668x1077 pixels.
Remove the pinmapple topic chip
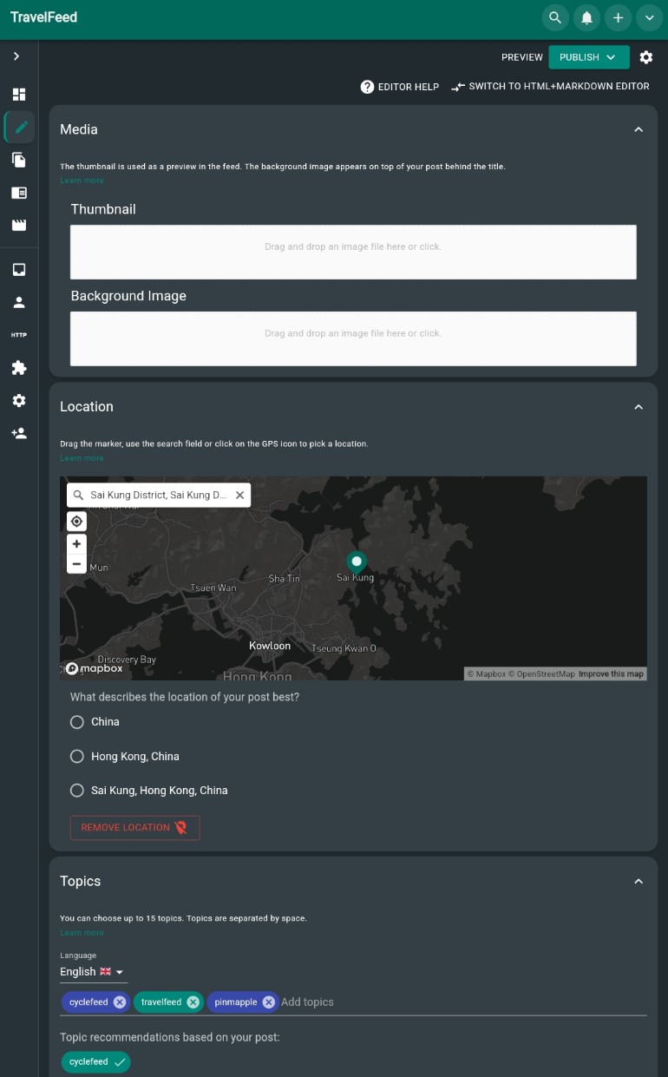(269, 1001)
